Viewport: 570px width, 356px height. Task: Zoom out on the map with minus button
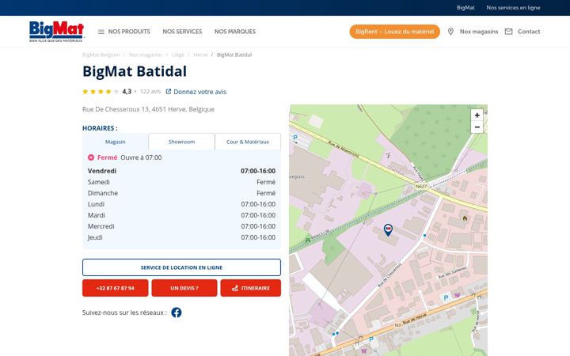[477, 127]
